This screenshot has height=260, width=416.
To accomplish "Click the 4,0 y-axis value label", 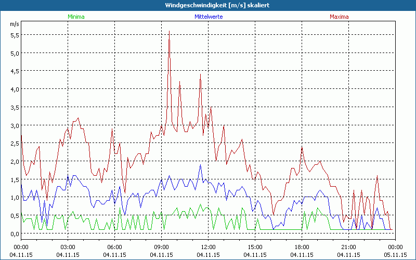I will (14, 89).
